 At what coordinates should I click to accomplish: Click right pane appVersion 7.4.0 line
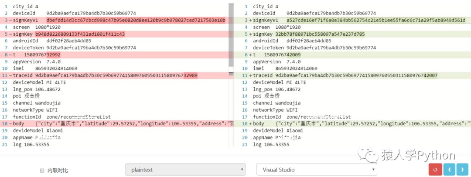(x=276, y=61)
